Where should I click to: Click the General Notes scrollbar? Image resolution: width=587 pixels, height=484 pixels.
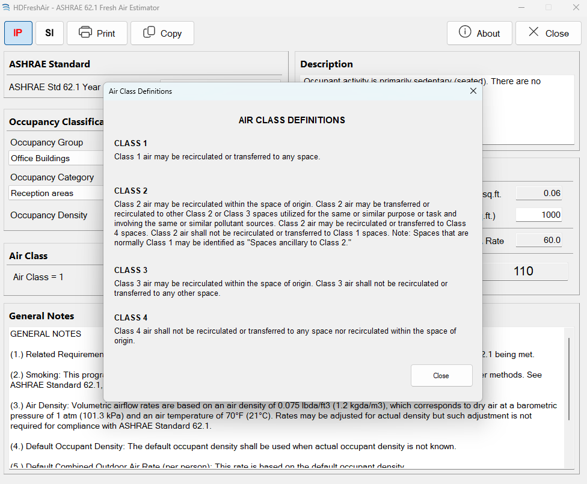coord(569,379)
